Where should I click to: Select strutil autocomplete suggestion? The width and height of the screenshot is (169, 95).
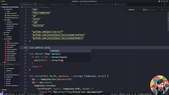point(71,54)
